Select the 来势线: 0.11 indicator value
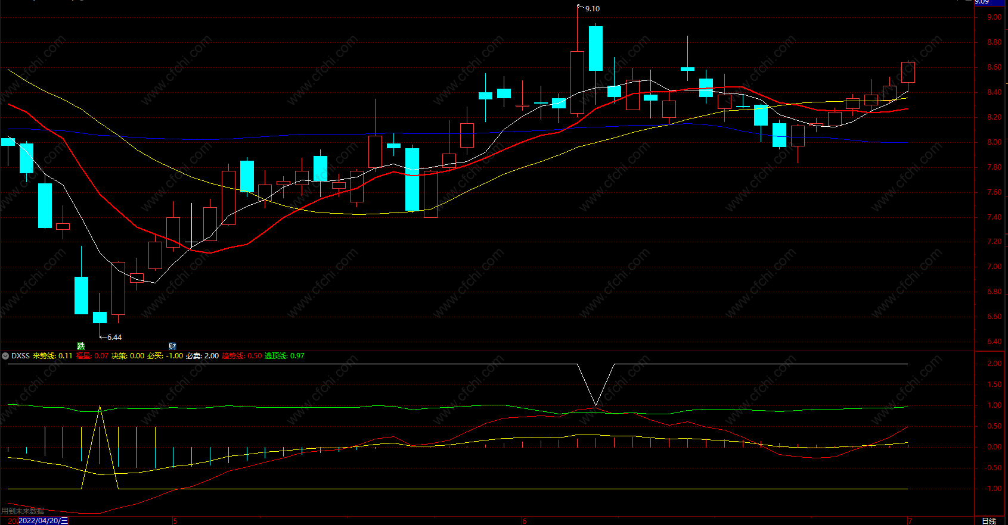 52,356
